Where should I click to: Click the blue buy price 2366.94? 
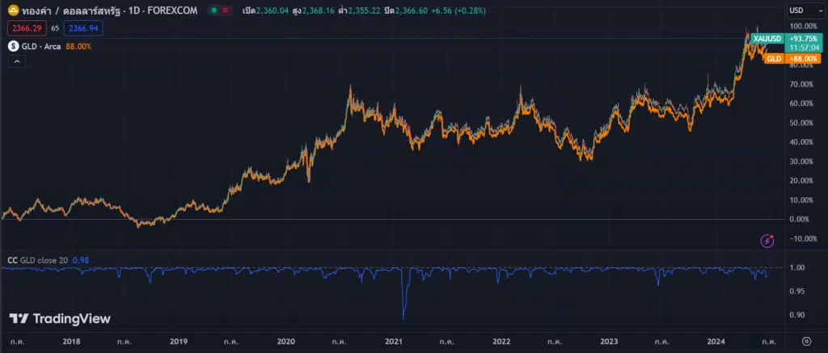click(83, 28)
